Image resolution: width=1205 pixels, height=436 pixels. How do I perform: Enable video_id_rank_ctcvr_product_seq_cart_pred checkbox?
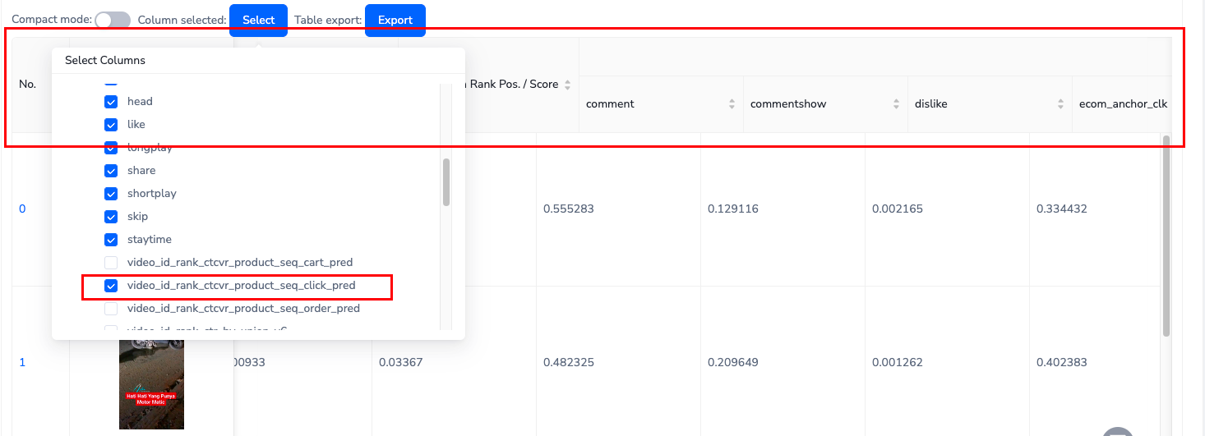coord(111,263)
